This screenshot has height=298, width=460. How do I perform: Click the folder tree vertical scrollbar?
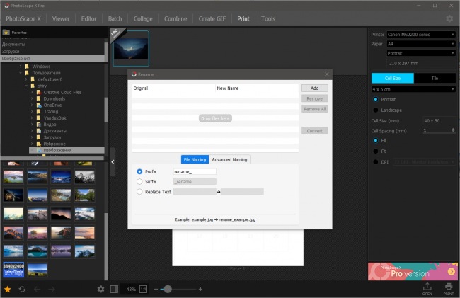[106, 110]
